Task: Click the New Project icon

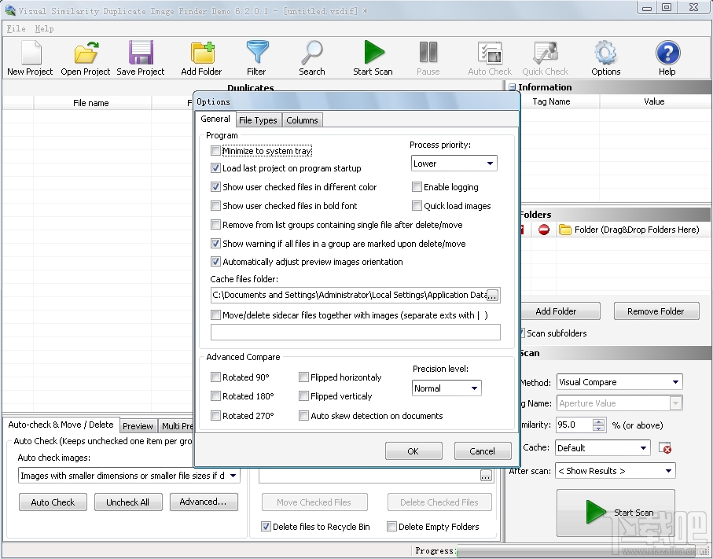Action: click(30, 57)
